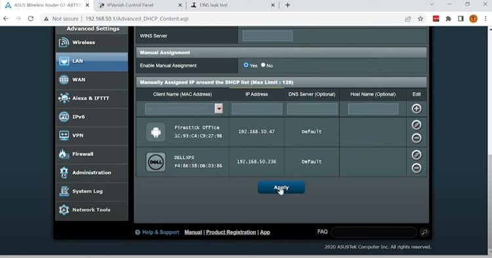492x258 pixels.
Task: Expand the Client Name MAC address dropdown
Action: pos(218,109)
